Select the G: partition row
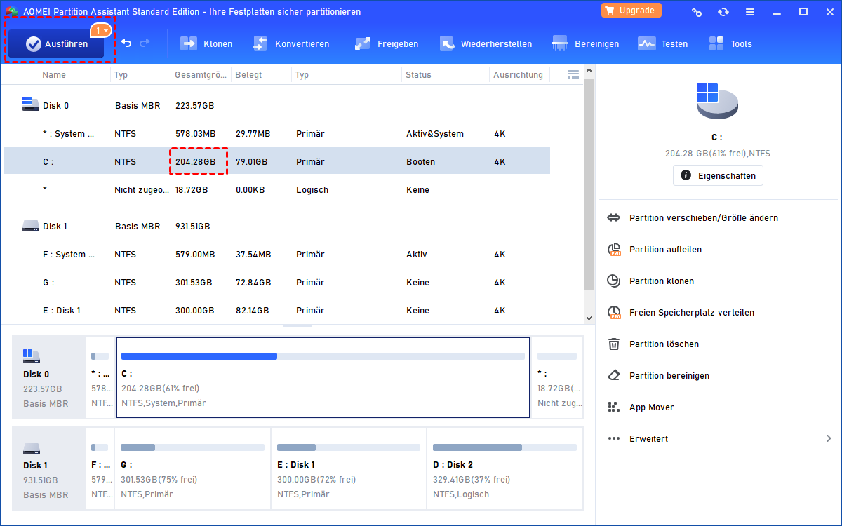Image resolution: width=842 pixels, height=526 pixels. pos(277,283)
